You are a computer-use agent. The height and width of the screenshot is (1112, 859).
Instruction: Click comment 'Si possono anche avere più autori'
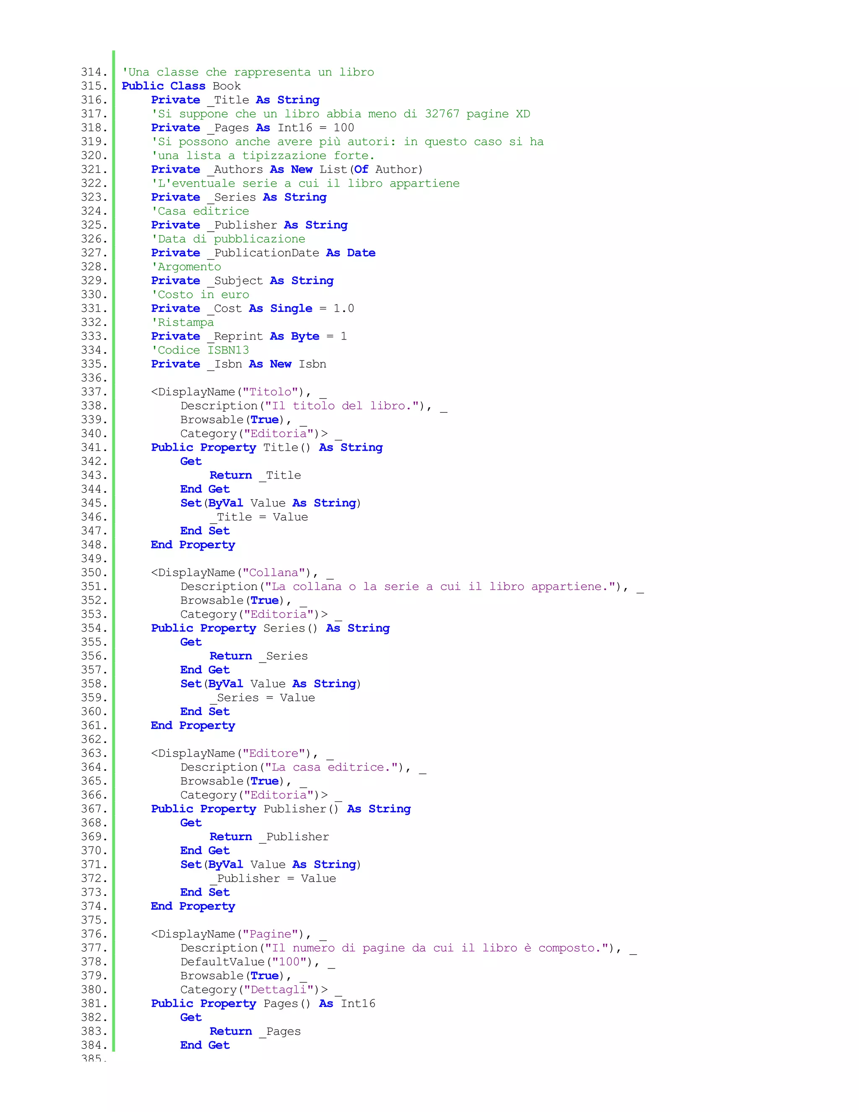pyautogui.click(x=348, y=141)
